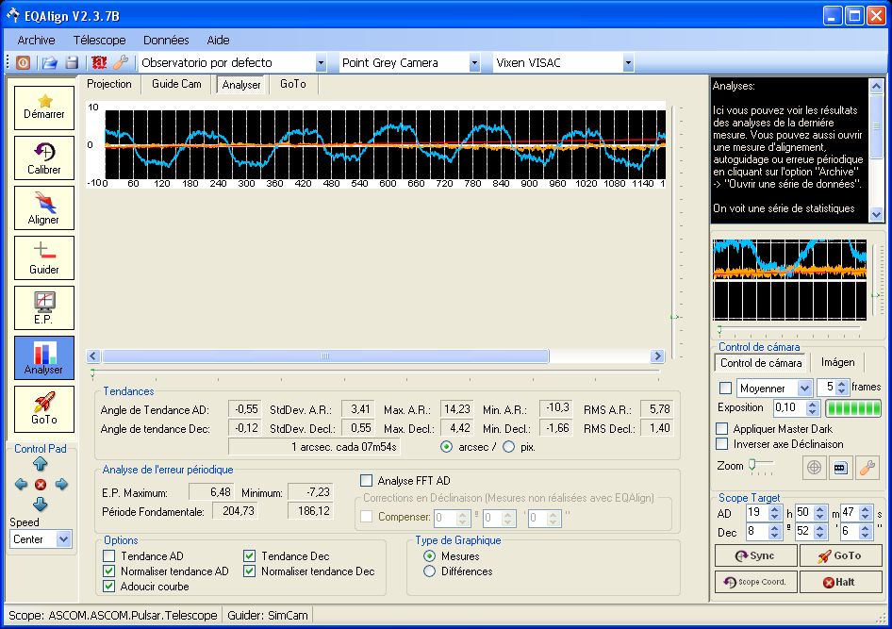Open the Télescope menu
The image size is (892, 629).
[x=100, y=40]
